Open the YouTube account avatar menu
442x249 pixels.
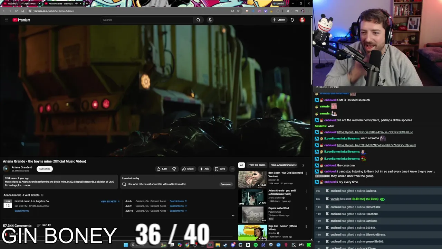pos(302,20)
